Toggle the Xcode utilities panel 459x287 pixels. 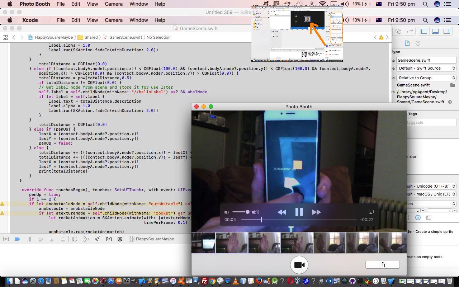click(447, 31)
